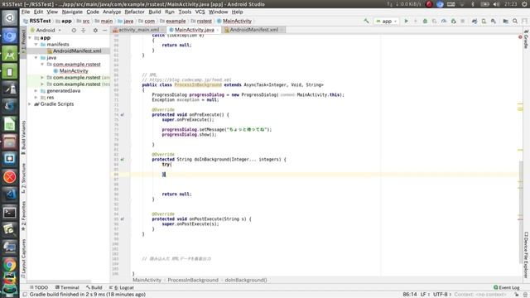Open the app run configuration dropdown

pos(387,21)
